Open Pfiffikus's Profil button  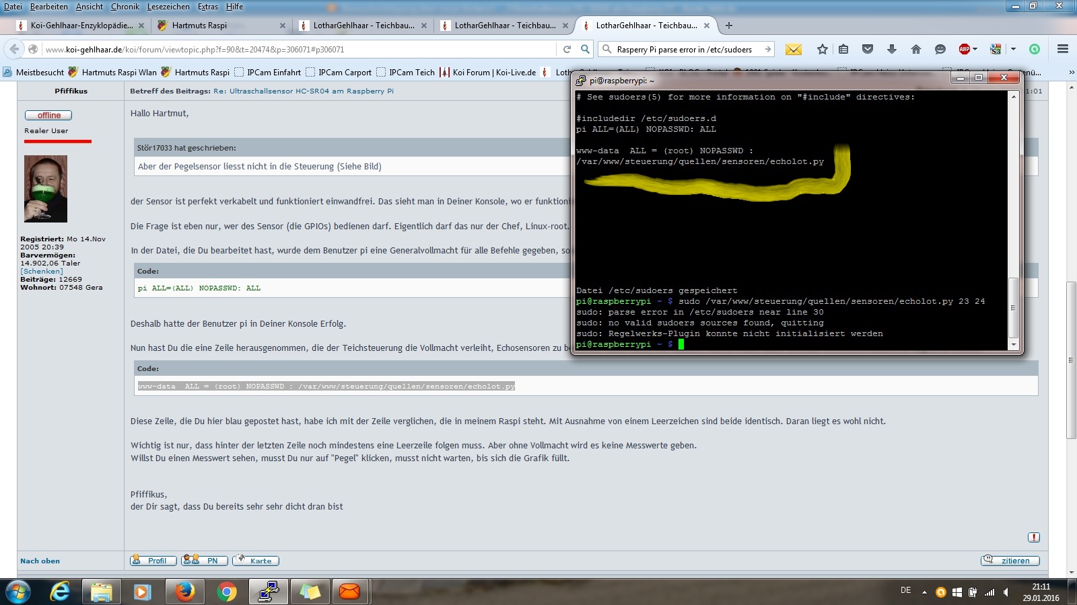(153, 561)
